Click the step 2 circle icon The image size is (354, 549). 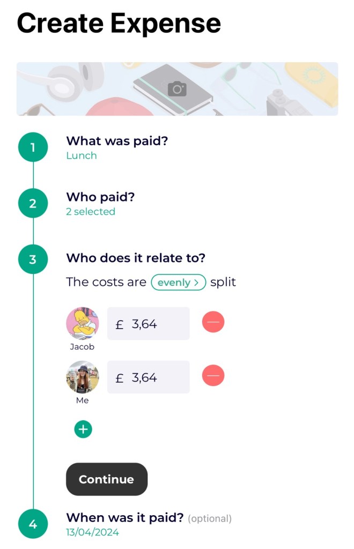coord(33,204)
